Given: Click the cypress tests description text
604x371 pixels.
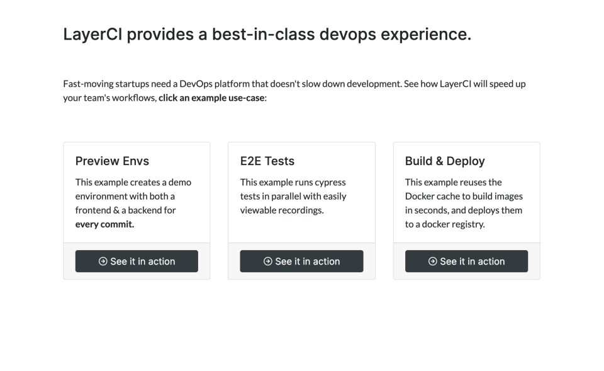Looking at the screenshot, I should pyautogui.click(x=293, y=196).
